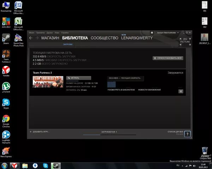Viewport: 212px width, 169px height.
Task: Go to the Библиотека section
Action: 75,38
